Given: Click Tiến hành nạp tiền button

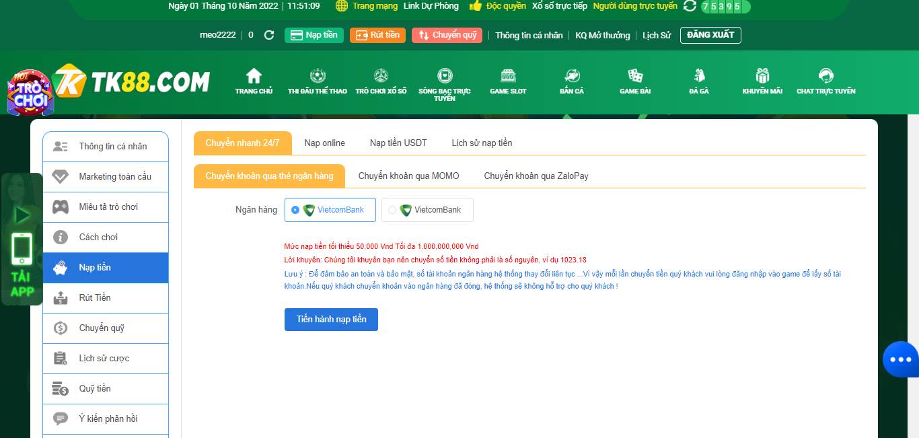Looking at the screenshot, I should pos(331,320).
